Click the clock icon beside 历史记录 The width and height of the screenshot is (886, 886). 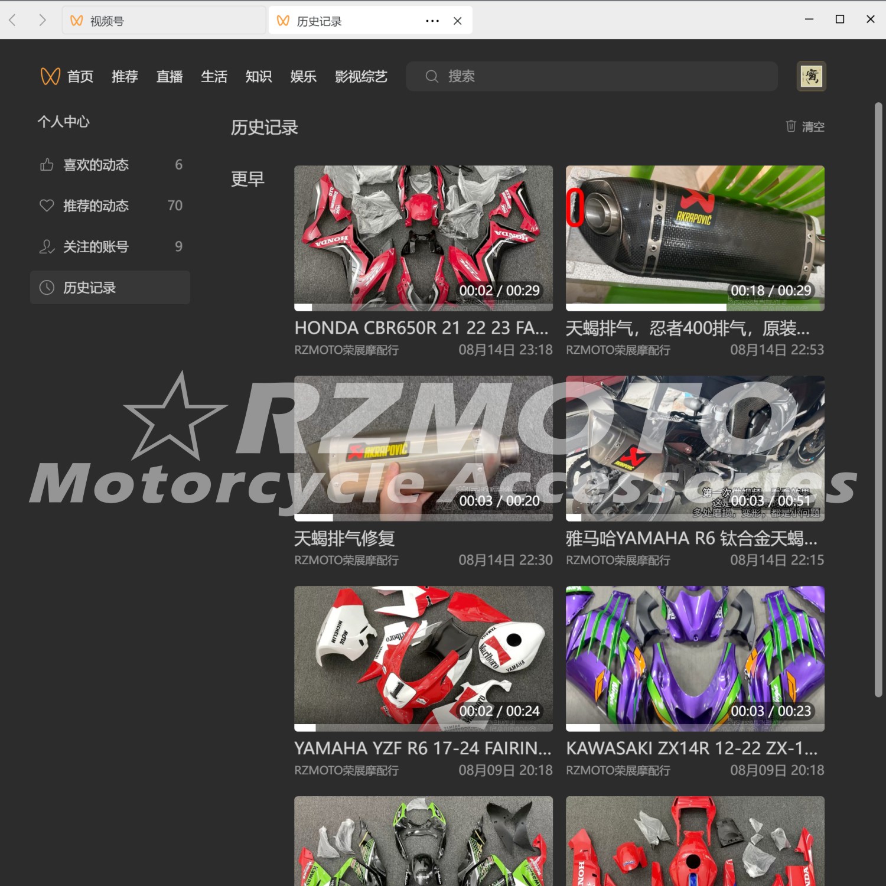click(x=47, y=288)
